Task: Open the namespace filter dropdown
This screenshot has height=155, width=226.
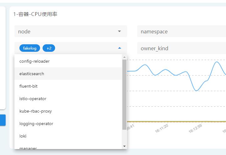Action: (181, 31)
